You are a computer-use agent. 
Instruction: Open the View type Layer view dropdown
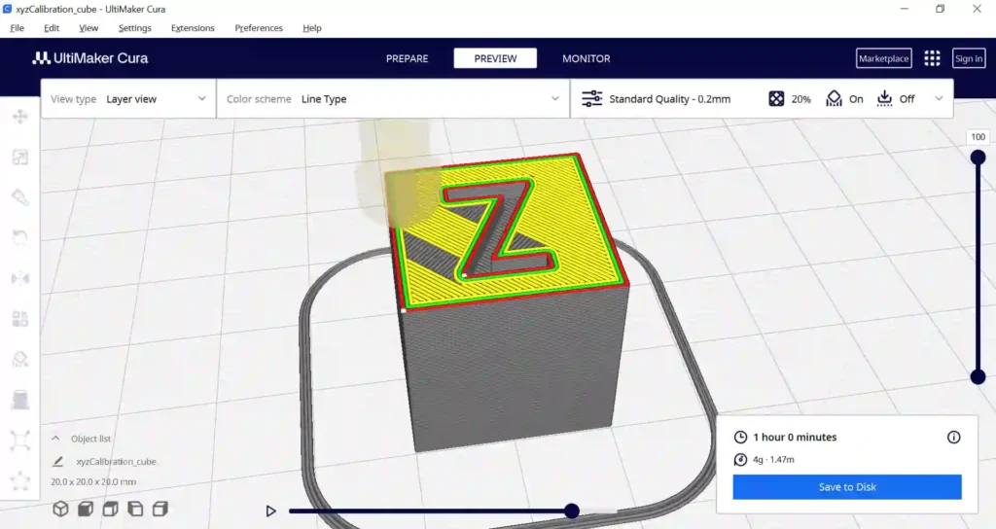pos(128,99)
